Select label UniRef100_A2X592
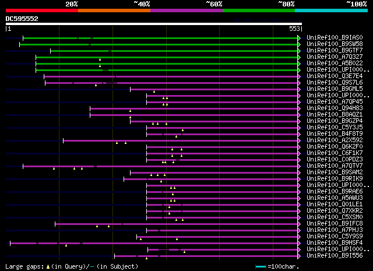This screenshot has width=373, height=271. pos(335,140)
